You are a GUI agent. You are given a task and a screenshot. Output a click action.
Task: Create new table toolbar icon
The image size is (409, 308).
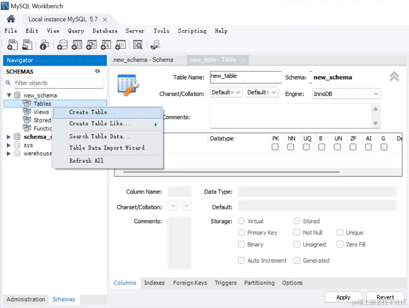(x=77, y=45)
